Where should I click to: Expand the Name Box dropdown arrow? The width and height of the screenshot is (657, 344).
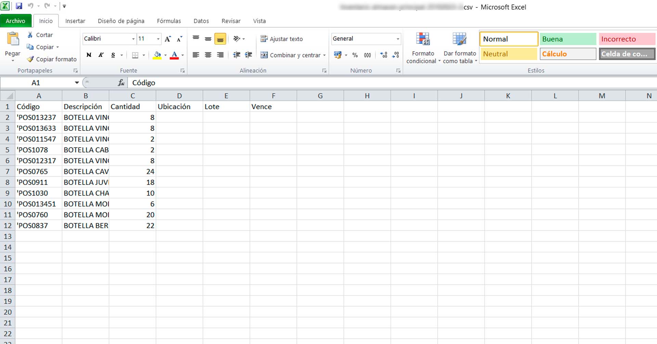(x=77, y=83)
